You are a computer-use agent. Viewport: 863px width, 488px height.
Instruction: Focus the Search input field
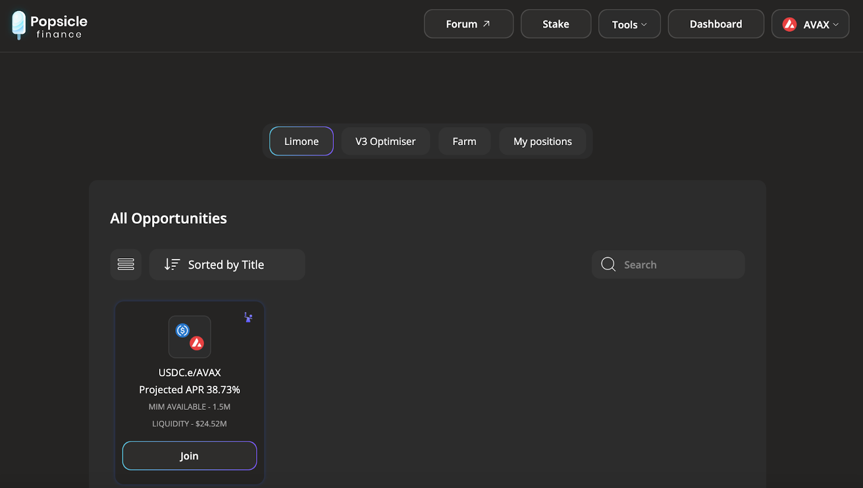coord(668,264)
